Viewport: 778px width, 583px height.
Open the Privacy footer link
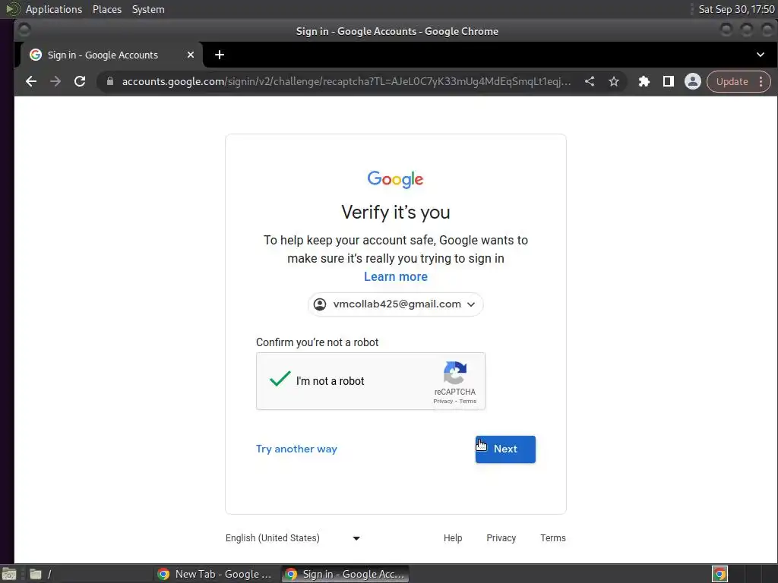[501, 538]
